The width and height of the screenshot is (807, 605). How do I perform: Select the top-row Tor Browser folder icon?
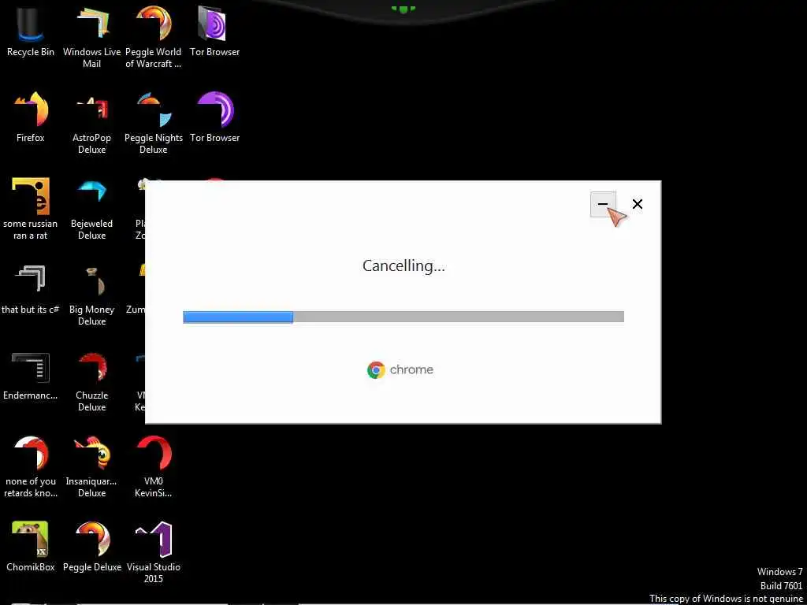pyautogui.click(x=214, y=31)
